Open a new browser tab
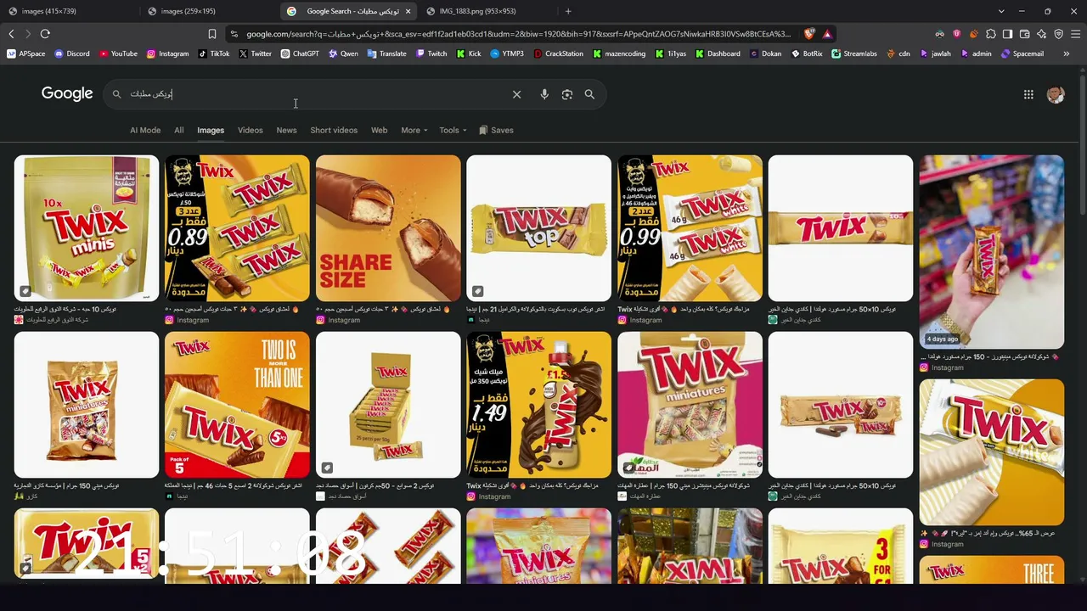The height and width of the screenshot is (611, 1087). (568, 11)
